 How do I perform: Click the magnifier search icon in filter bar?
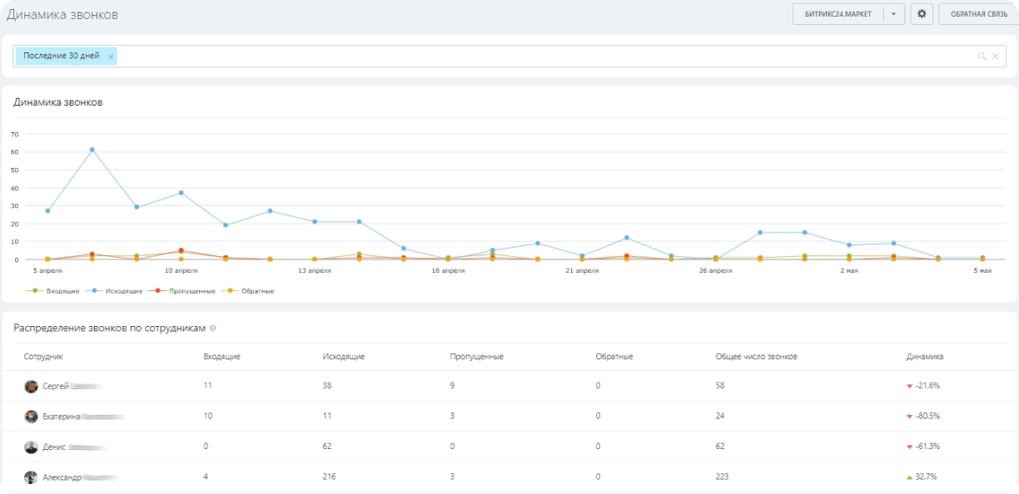coord(982,57)
